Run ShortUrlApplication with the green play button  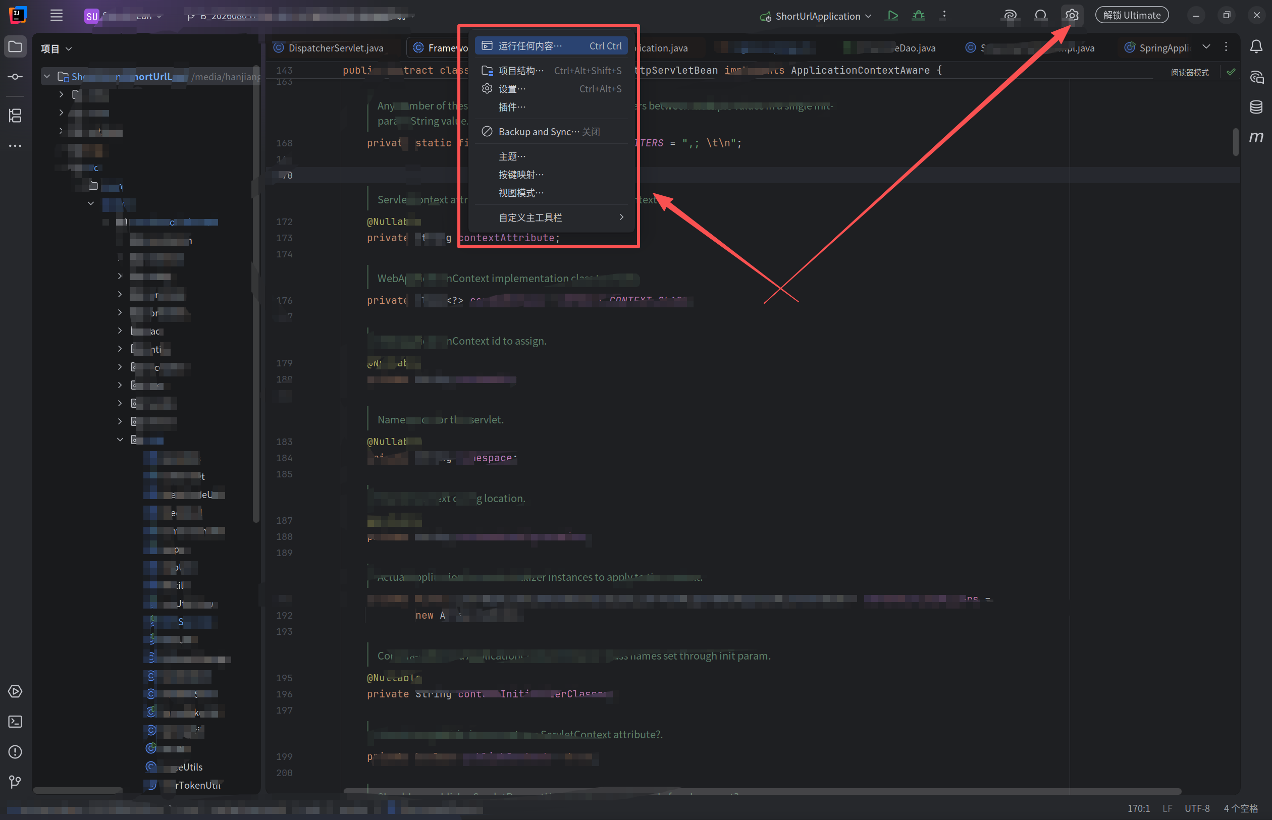click(892, 16)
